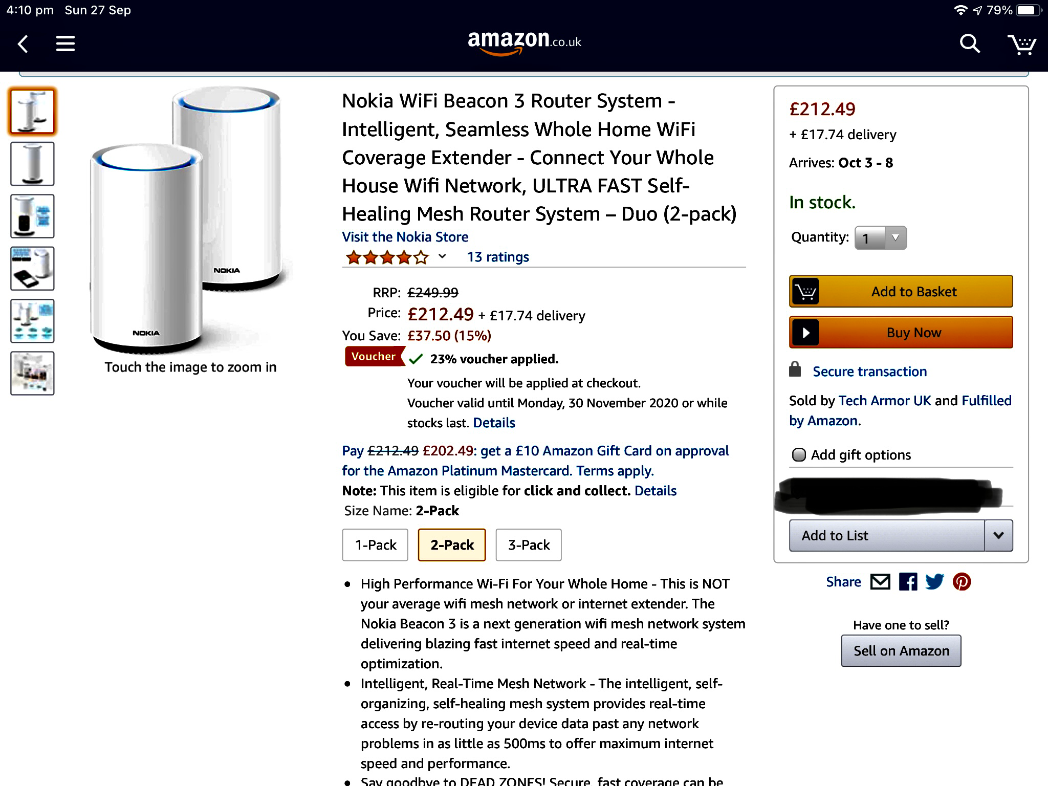Share the product via email icon

tap(880, 582)
